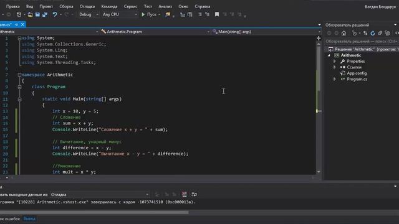Click the Output panel horizontal scrollbar

tap(94, 212)
